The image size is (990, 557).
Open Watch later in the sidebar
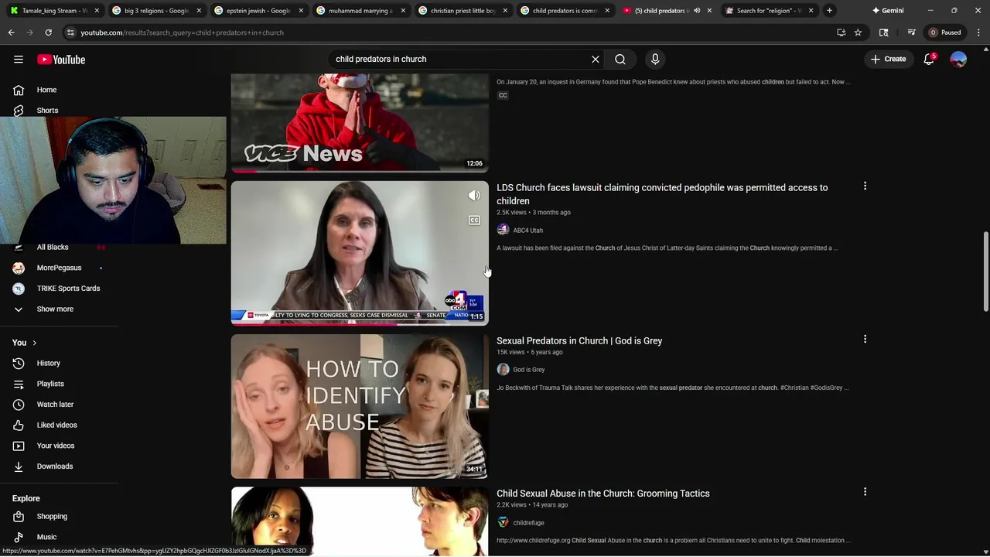coord(55,405)
